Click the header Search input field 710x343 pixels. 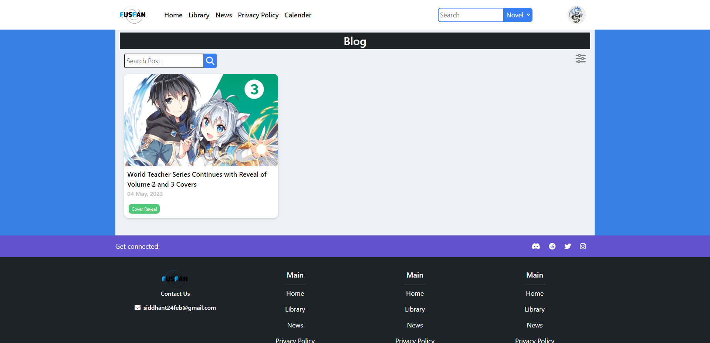[471, 15]
